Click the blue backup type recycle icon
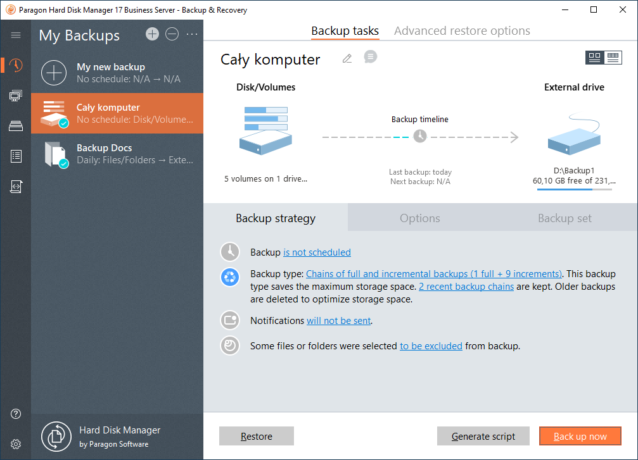 click(230, 278)
